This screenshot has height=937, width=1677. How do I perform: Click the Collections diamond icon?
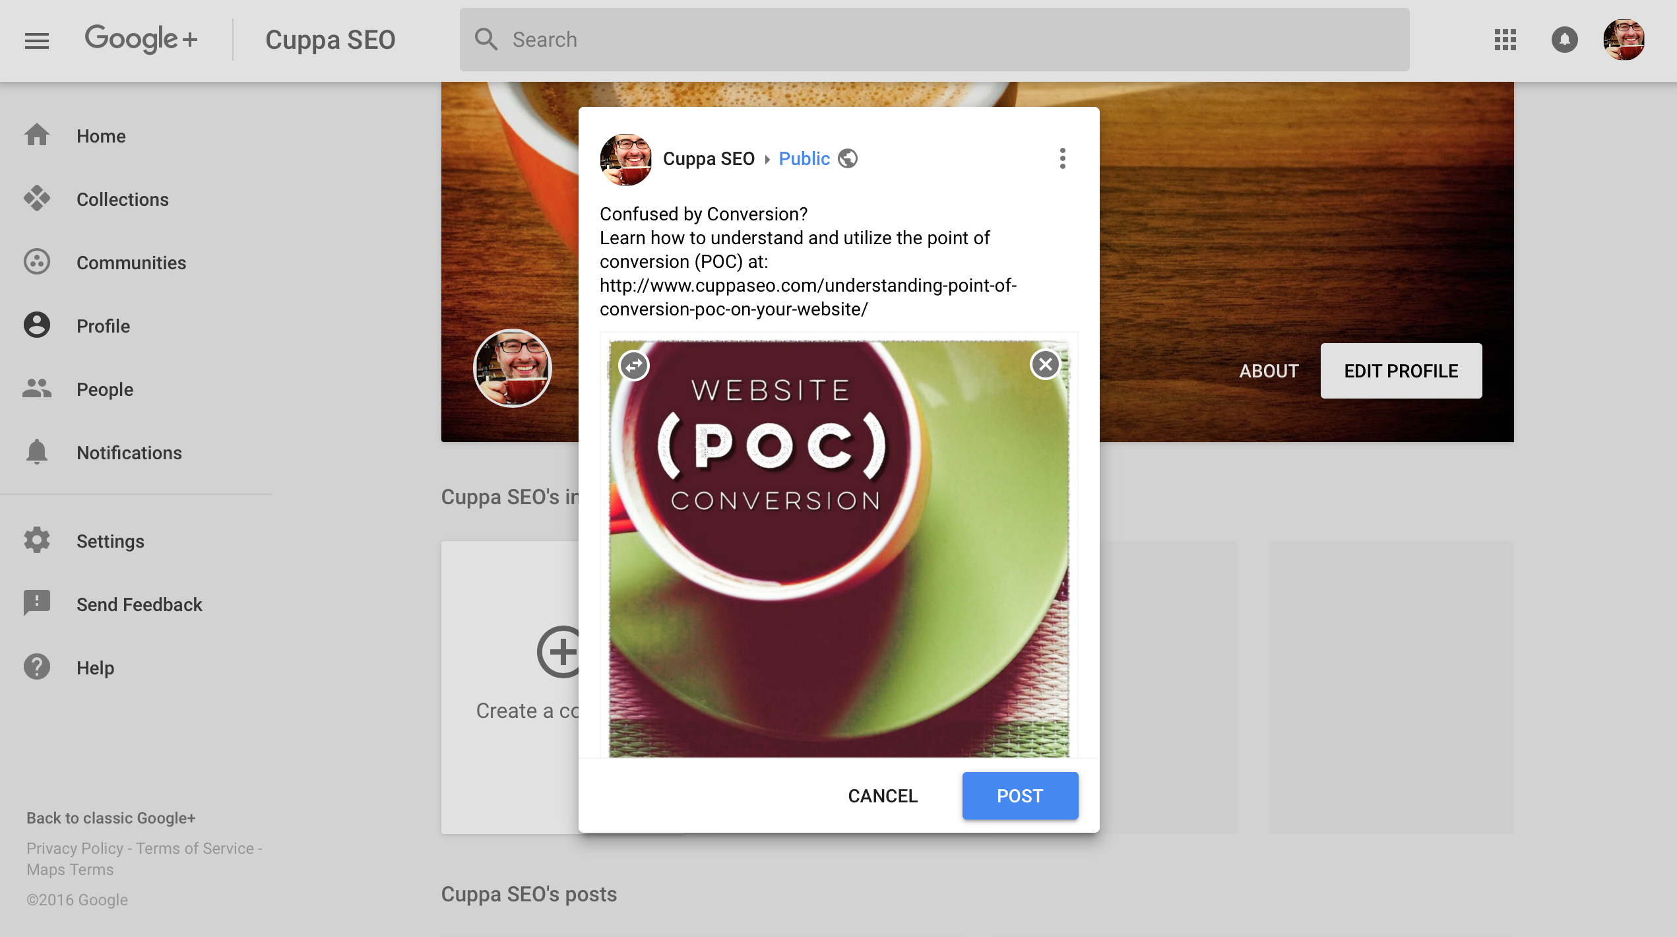coord(37,199)
